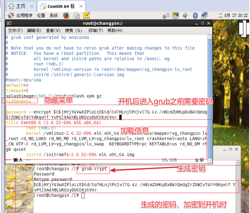Close the background terminal window

click(237, 149)
